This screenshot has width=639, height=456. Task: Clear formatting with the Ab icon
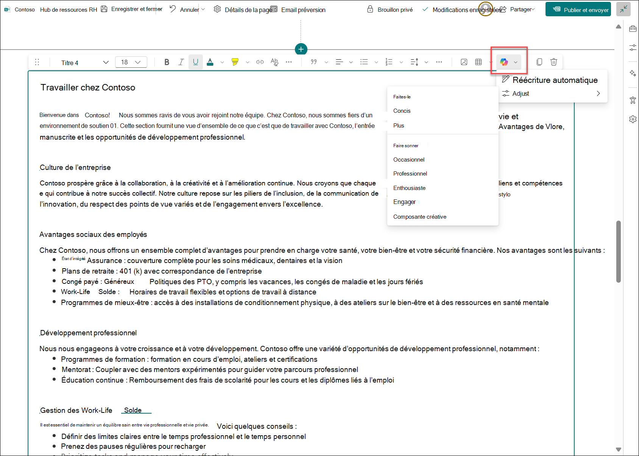(274, 62)
